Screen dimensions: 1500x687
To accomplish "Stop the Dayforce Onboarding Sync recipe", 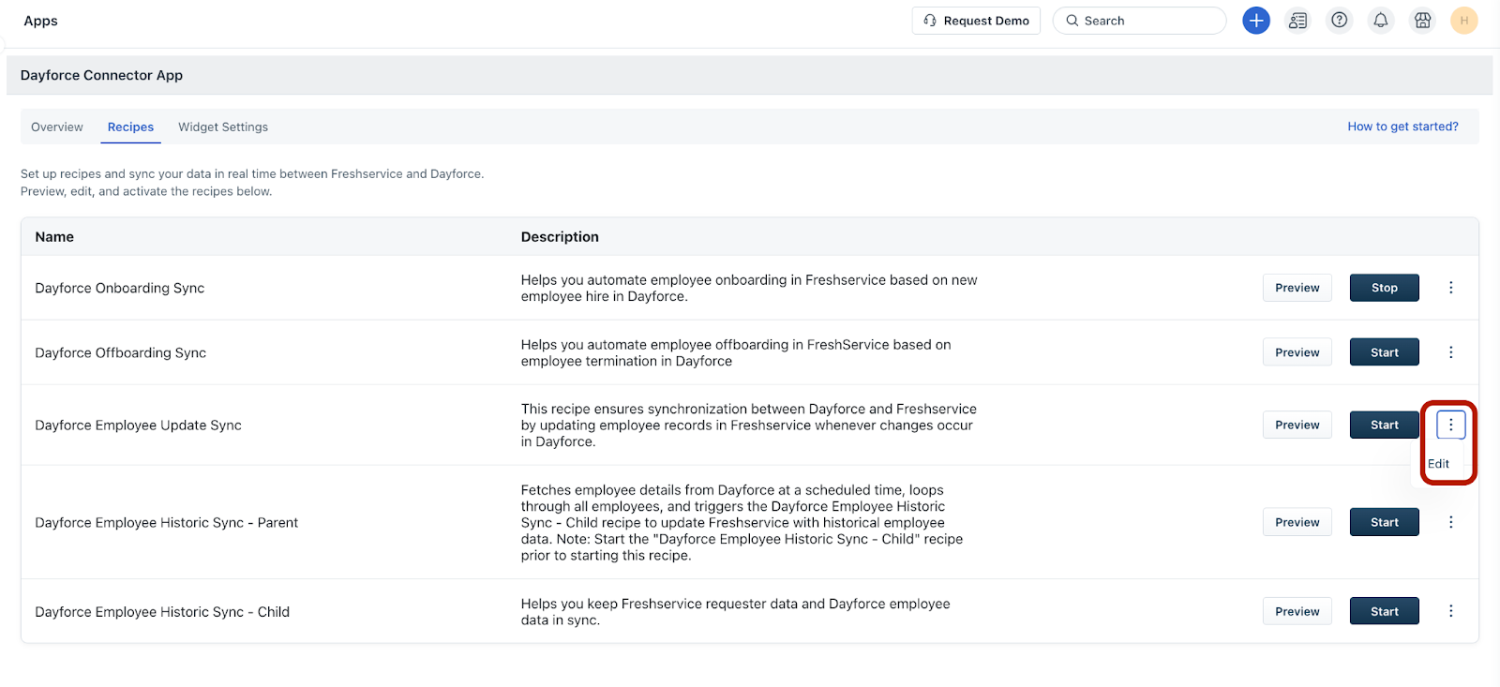I will tap(1384, 288).
